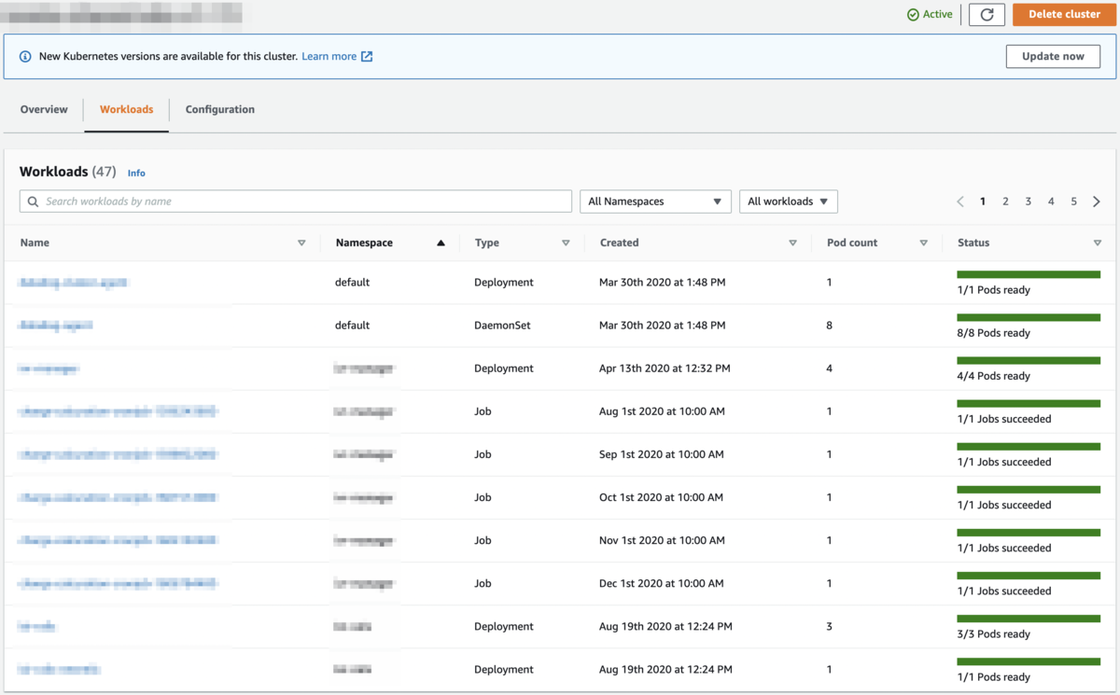Click the green 8/8 Pods ready bar
Image resolution: width=1120 pixels, height=695 pixels.
(x=1029, y=318)
